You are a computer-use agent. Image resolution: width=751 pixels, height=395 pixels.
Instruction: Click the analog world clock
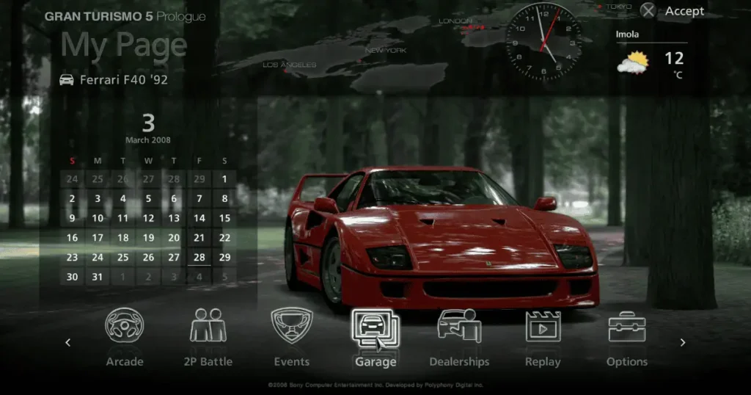pyautogui.click(x=543, y=42)
